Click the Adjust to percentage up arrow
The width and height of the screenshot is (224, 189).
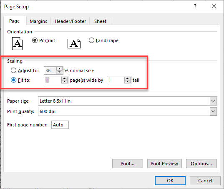click(x=59, y=69)
